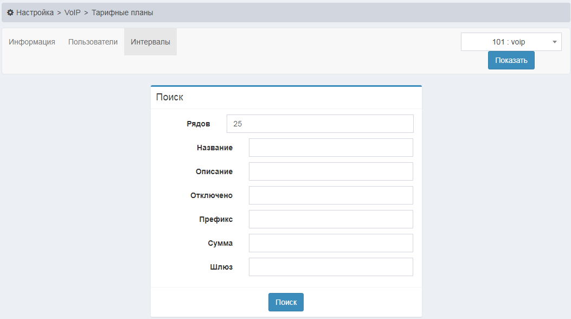Click the Поиск panel heading

pyautogui.click(x=170, y=97)
